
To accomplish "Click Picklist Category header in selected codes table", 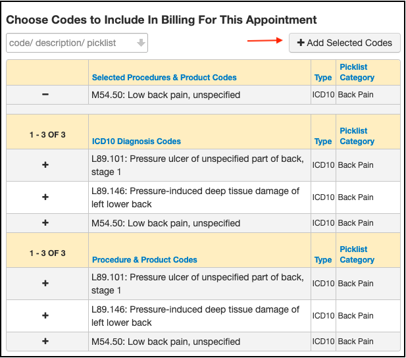I will click(x=357, y=72).
